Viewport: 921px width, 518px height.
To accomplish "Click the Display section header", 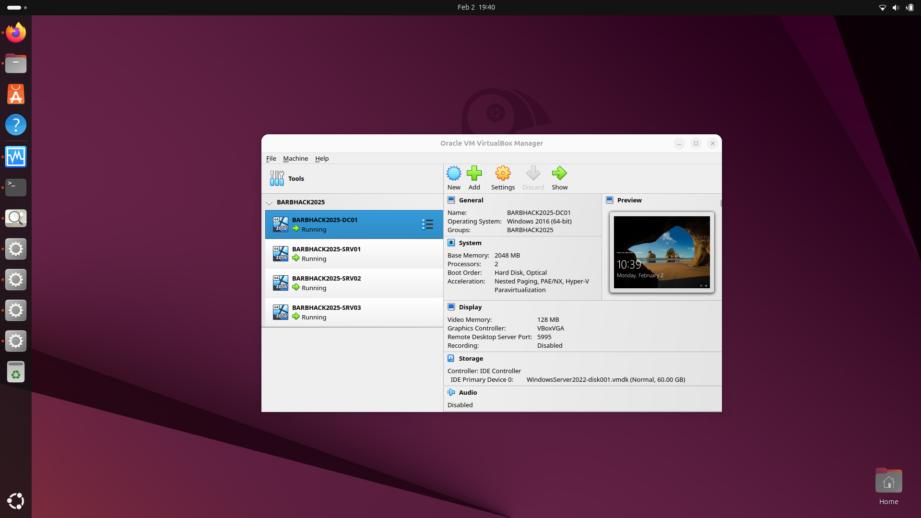I will tap(470, 307).
